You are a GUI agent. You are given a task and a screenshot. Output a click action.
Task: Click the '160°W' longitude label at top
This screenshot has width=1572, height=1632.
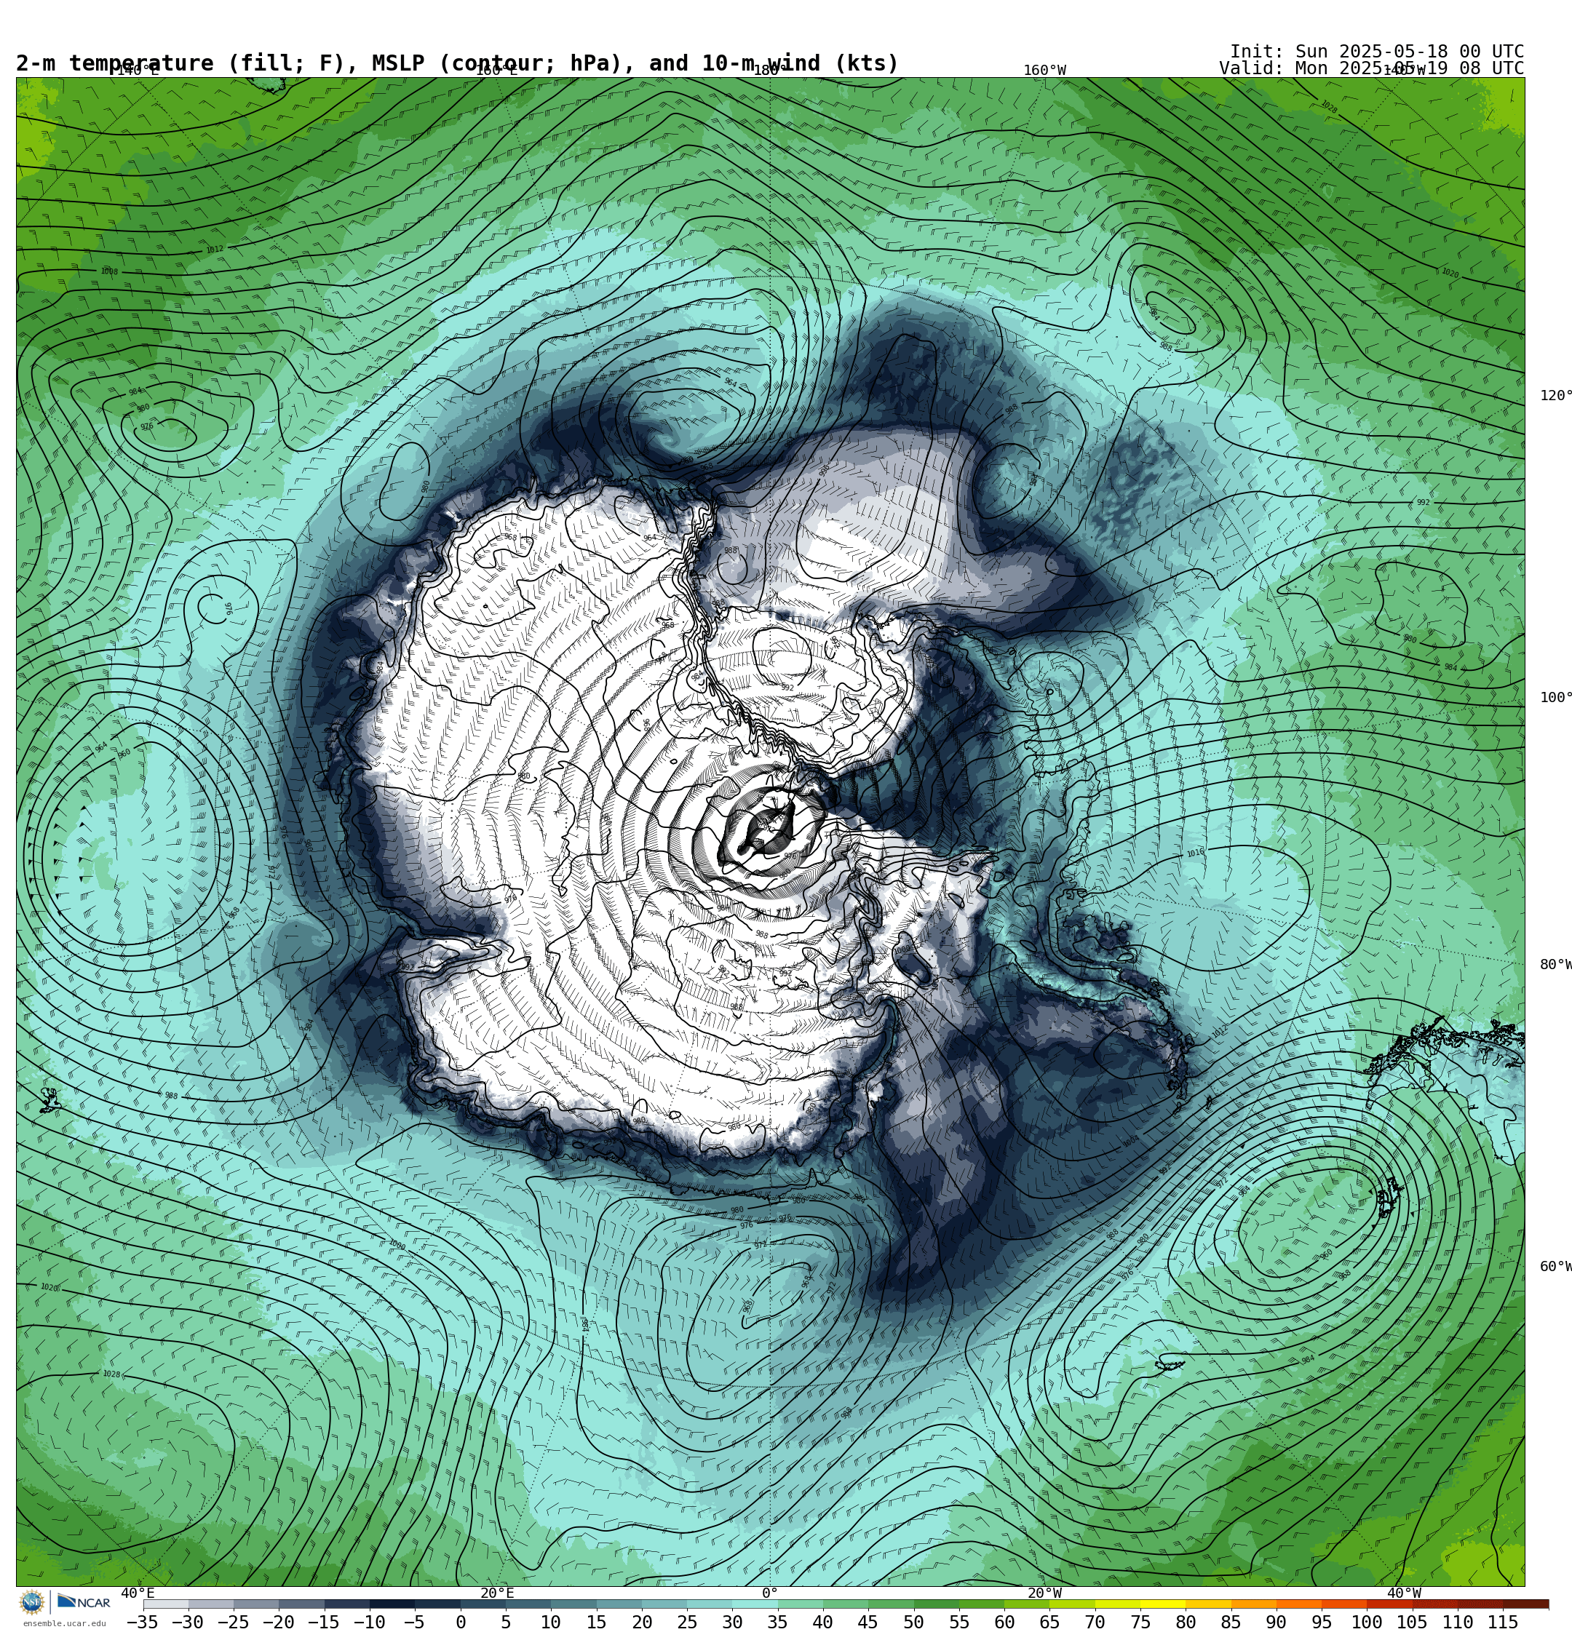point(1044,71)
